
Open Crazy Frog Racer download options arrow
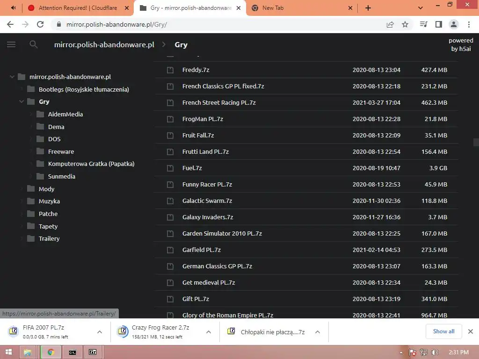209,332
